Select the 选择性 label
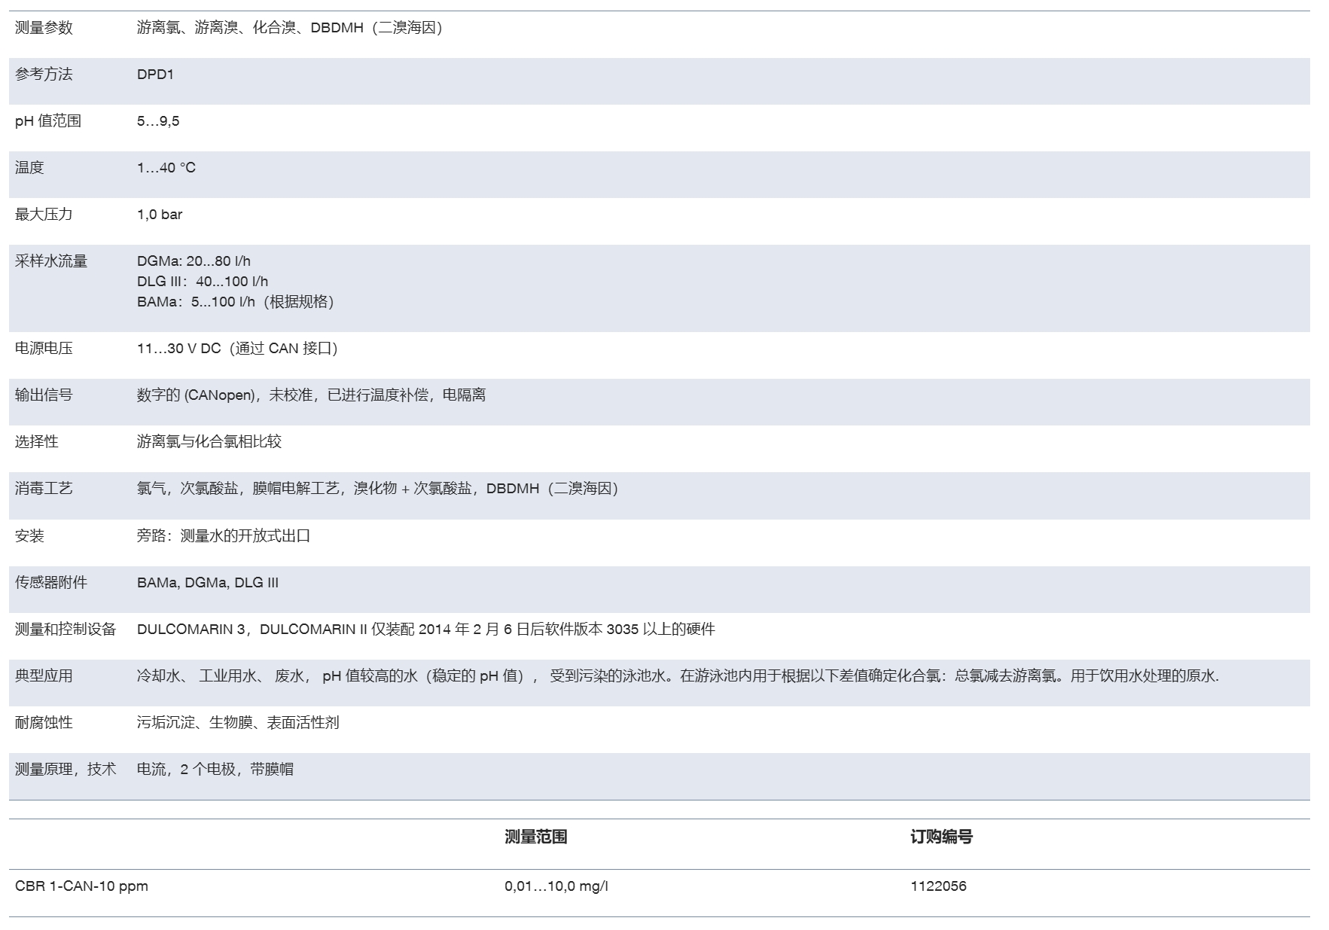Image resolution: width=1329 pixels, height=930 pixels. (x=37, y=442)
